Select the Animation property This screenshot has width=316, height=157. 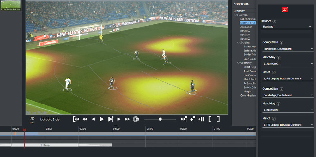[246, 27]
